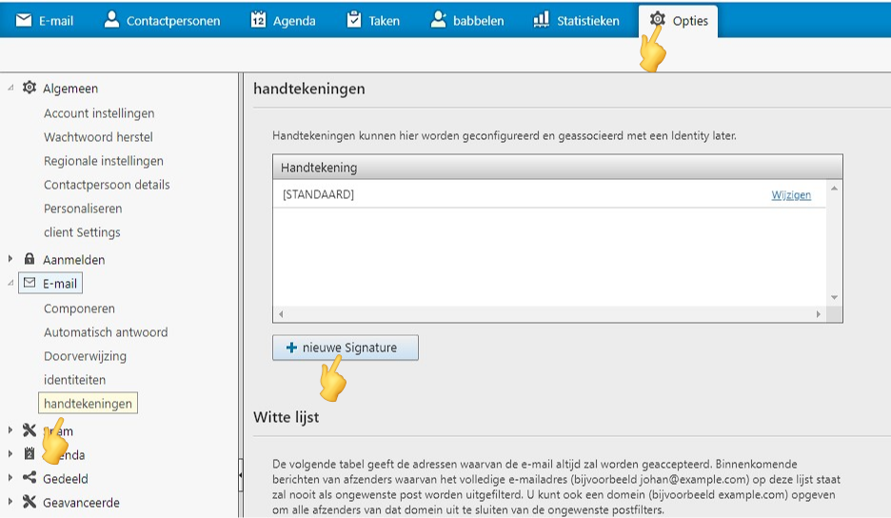Open Contactpersoon details
Screen dimensions: 891x518
(107, 185)
